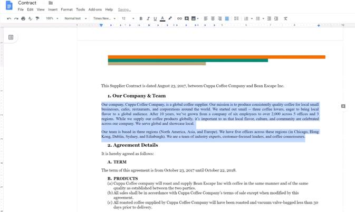355x212 pixels.
Task: Open the Insert menu
Action: 53,9
